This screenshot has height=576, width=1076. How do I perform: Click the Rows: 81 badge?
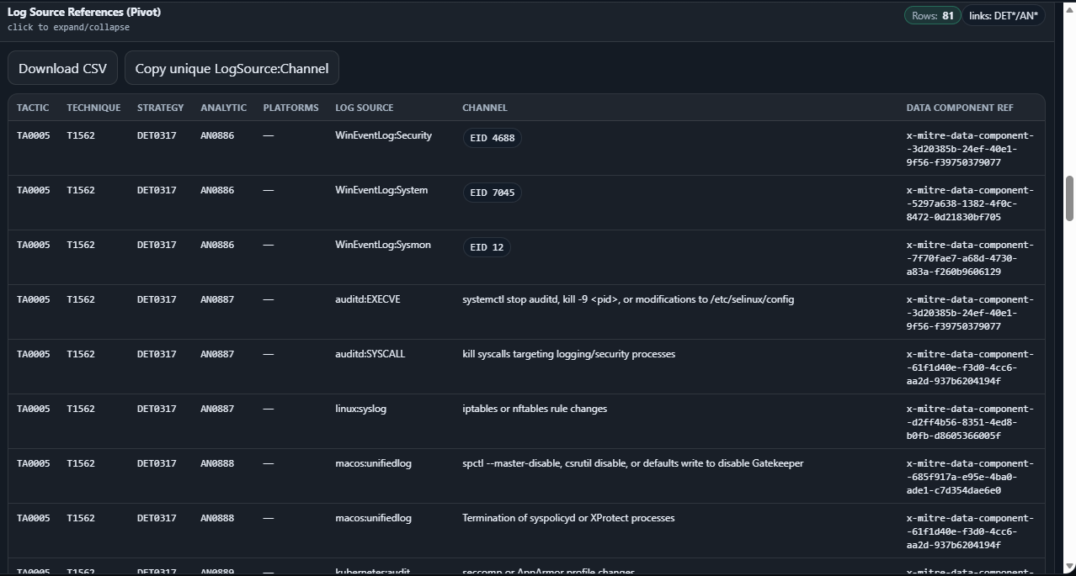click(932, 15)
